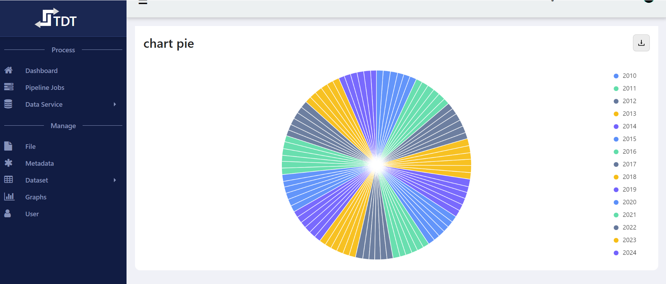Click the Data Service database icon
Viewport: 666px width, 284px height.
(x=8, y=104)
